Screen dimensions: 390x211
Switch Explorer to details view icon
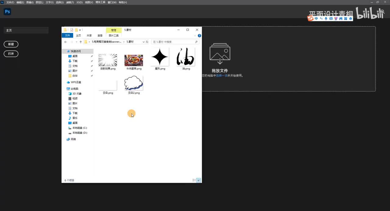pyautogui.click(x=194, y=180)
